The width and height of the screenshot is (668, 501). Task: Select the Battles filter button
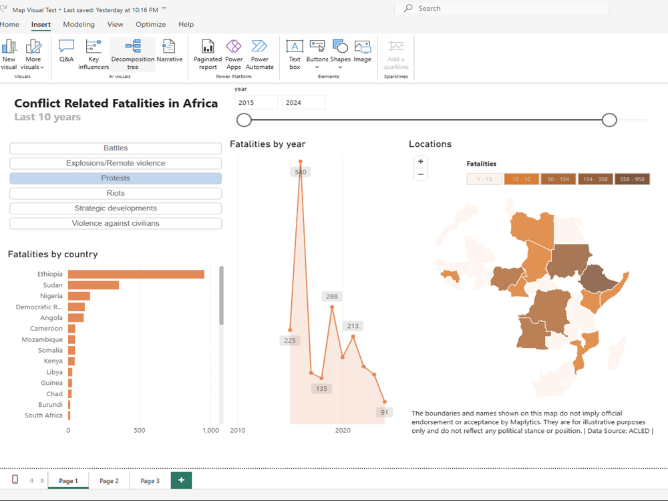(115, 148)
